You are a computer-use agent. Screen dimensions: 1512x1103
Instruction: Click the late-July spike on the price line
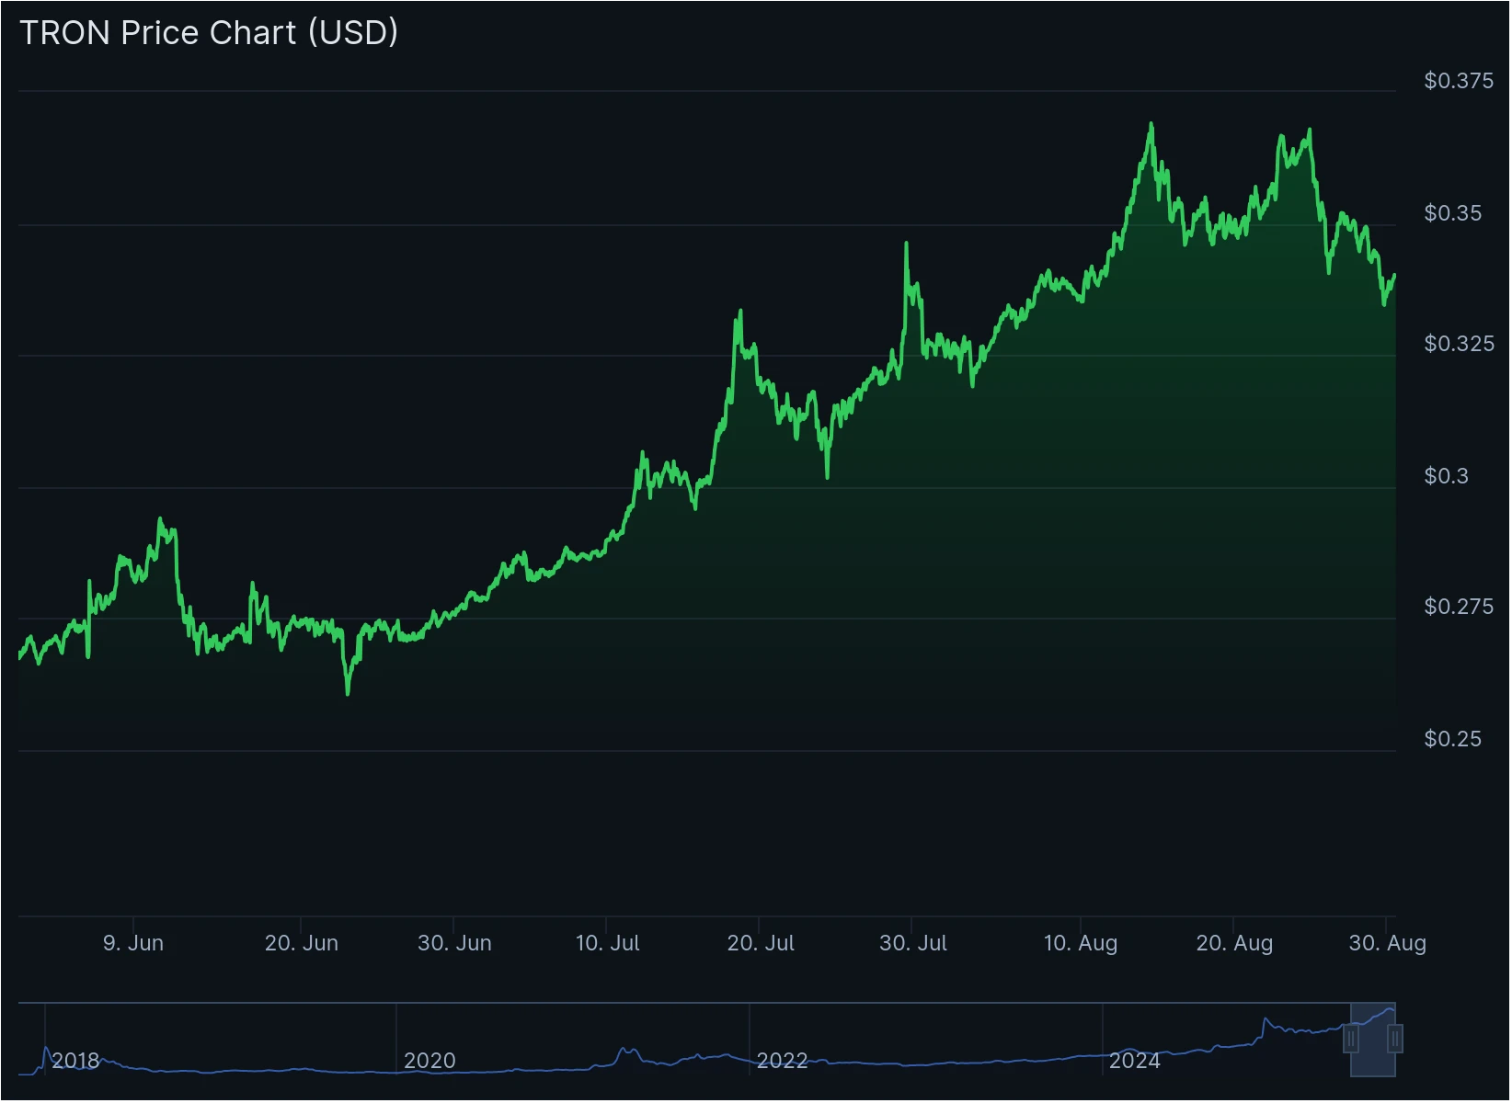coord(906,244)
